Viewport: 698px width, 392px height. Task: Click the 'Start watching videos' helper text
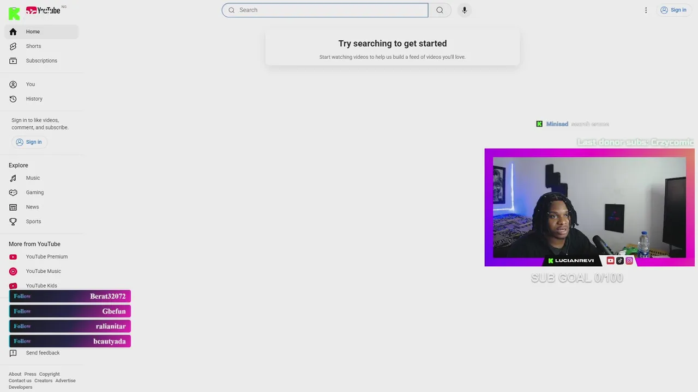pos(393,57)
